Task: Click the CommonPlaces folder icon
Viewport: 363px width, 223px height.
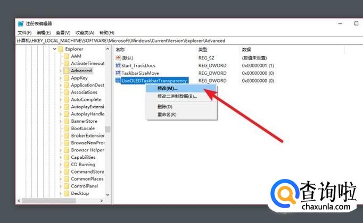Action: 67,179
